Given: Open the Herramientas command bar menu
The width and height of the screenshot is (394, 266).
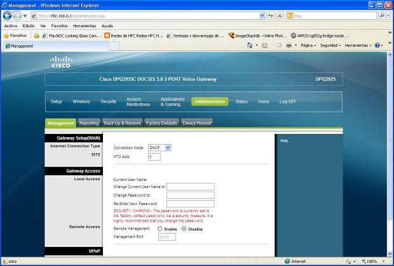Looking at the screenshot, I should coord(358,46).
